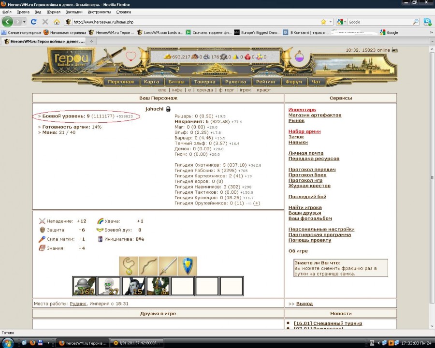Open the Чат game menu button
435x348 pixels.
pyautogui.click(x=316, y=82)
